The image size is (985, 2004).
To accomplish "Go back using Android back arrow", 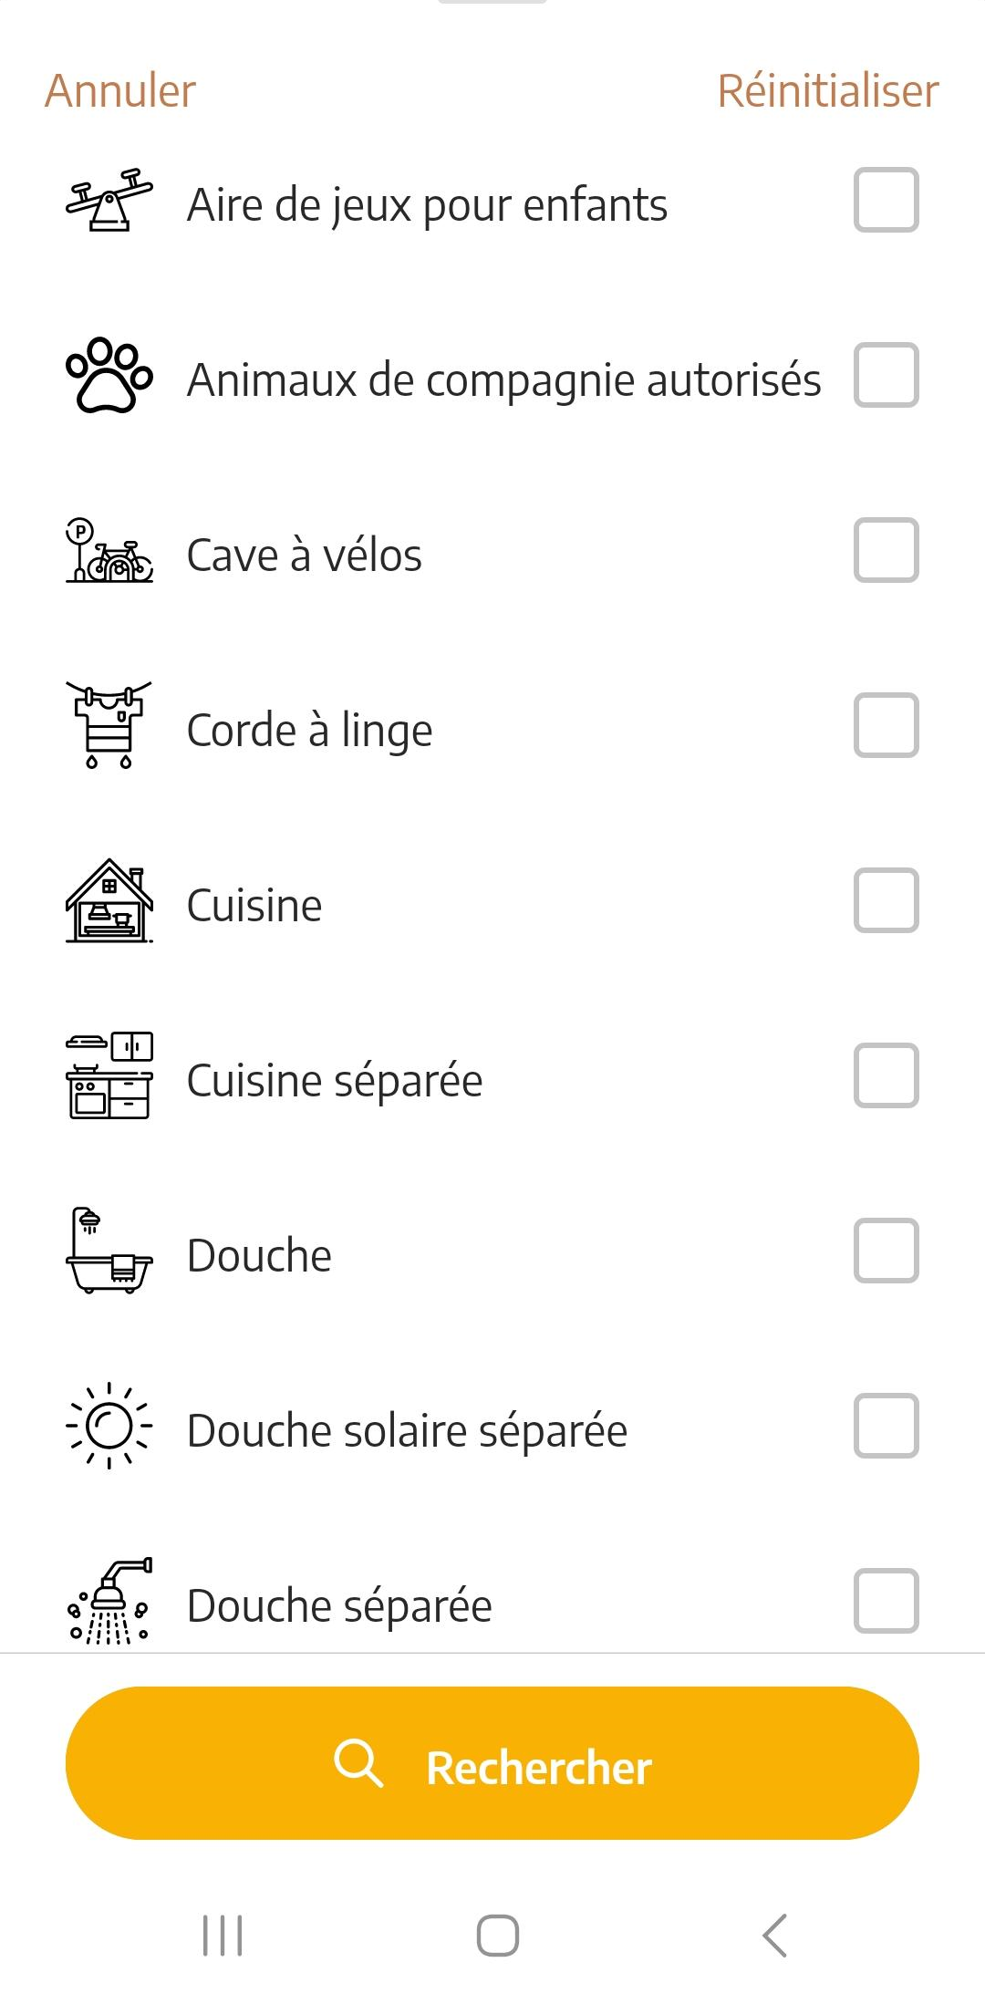I will point(774,1935).
